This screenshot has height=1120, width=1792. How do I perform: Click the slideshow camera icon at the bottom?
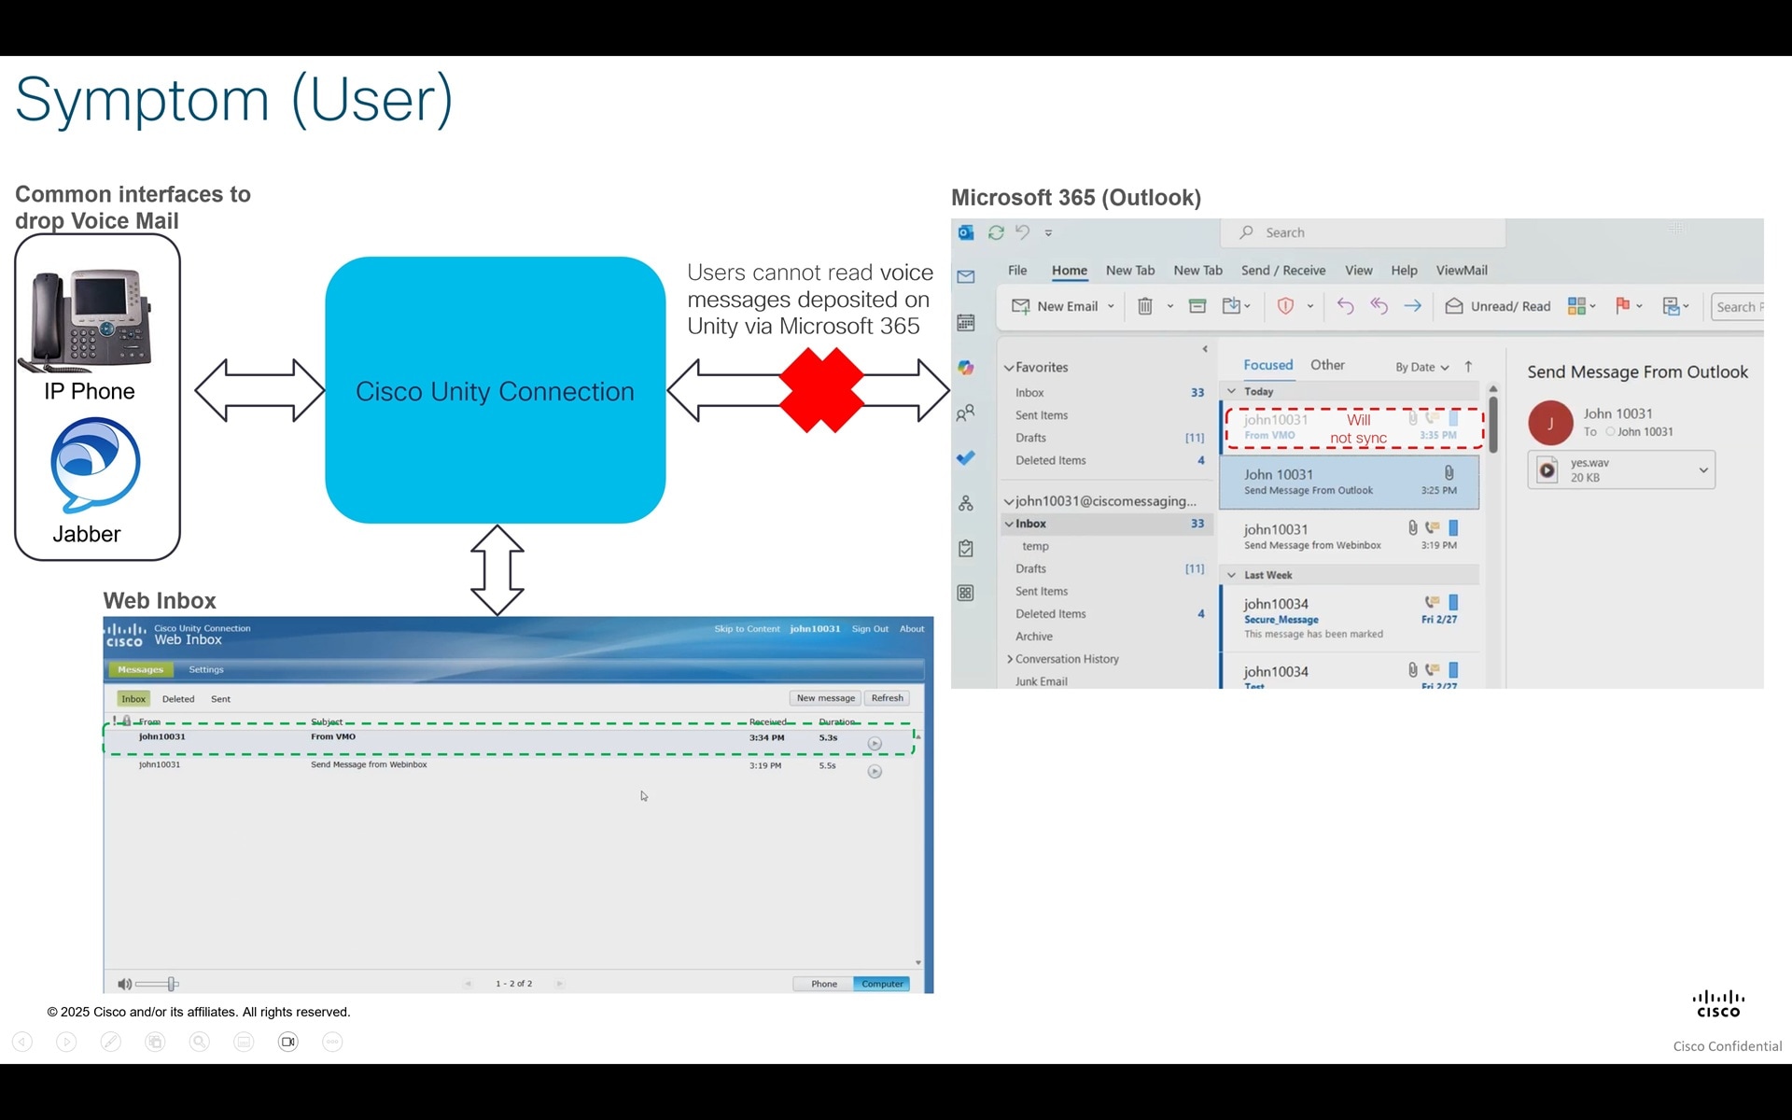coord(288,1042)
